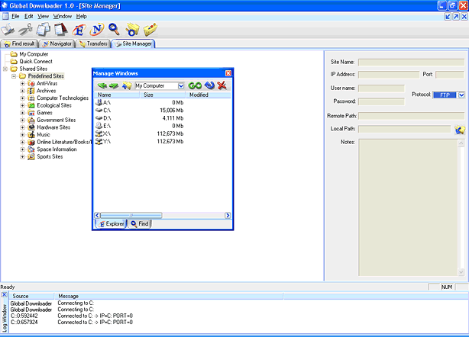Expand the Government Sites category
This screenshot has width=469, height=337.
[22, 120]
